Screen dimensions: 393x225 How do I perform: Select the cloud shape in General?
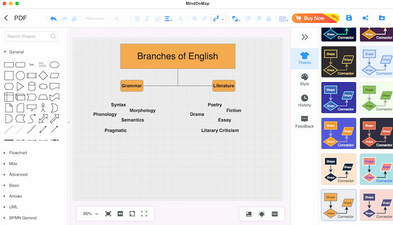(x=43, y=86)
